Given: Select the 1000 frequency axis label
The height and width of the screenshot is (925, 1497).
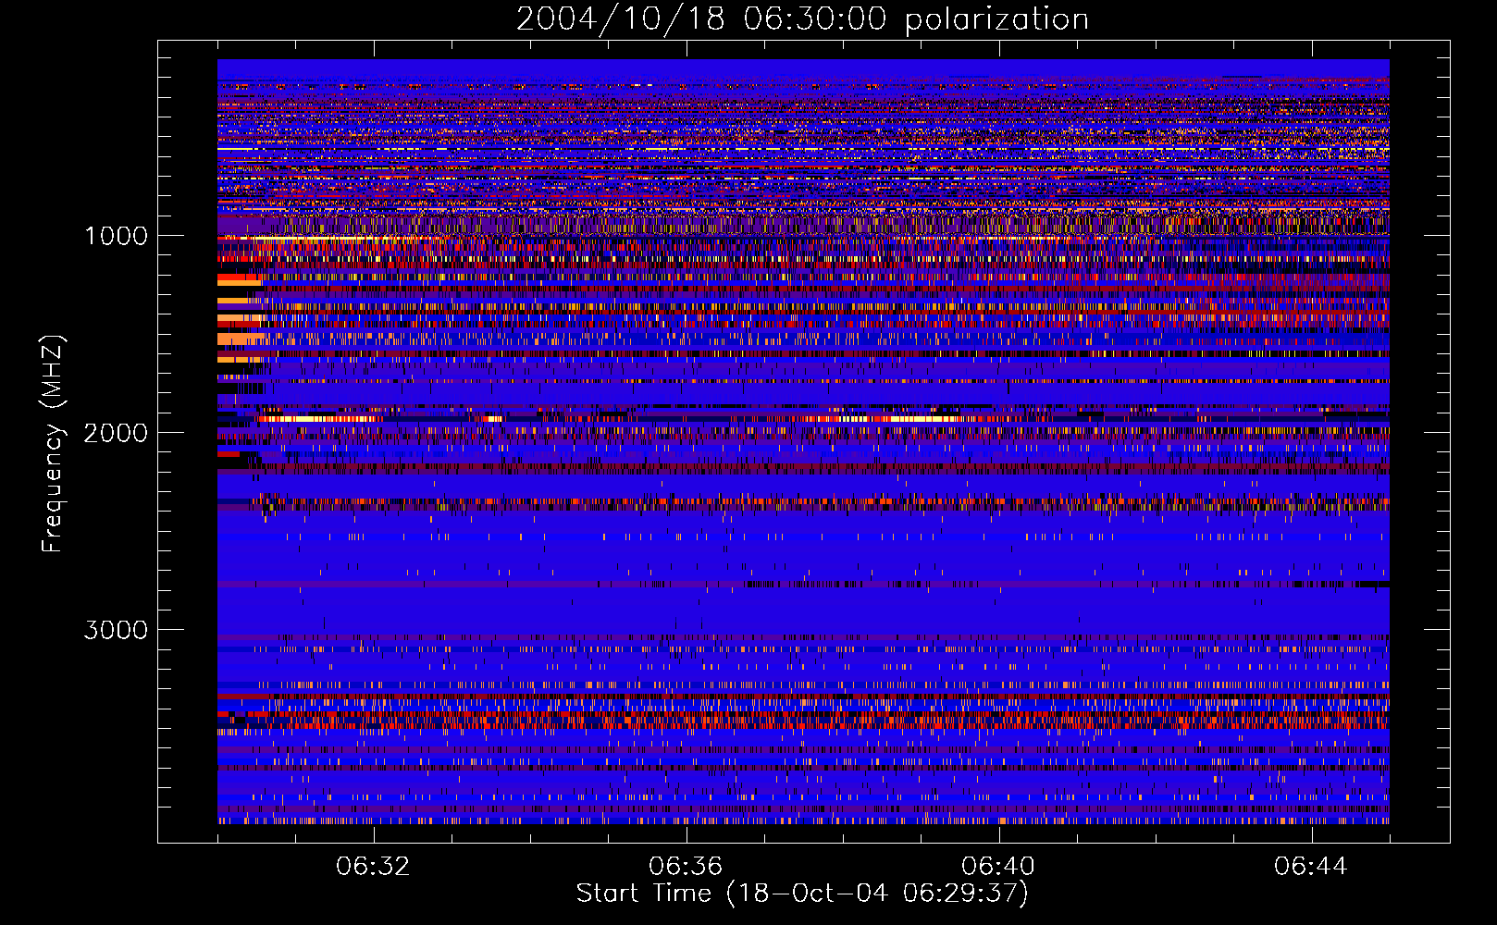Looking at the screenshot, I should pos(117,236).
